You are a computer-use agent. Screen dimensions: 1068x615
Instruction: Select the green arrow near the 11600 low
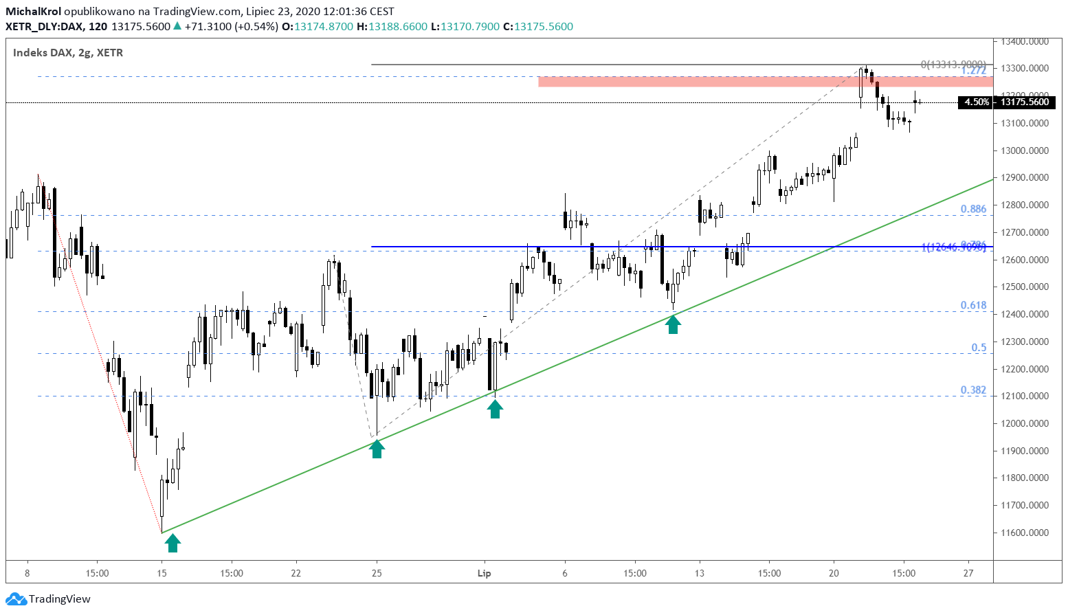173,542
